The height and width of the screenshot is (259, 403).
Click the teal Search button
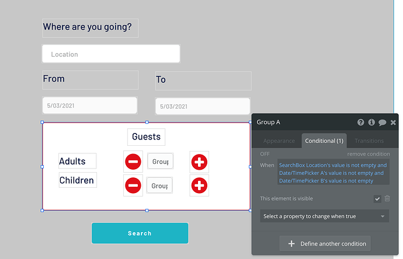(140, 233)
